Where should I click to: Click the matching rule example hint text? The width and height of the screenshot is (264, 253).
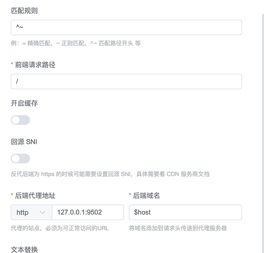click(x=76, y=44)
